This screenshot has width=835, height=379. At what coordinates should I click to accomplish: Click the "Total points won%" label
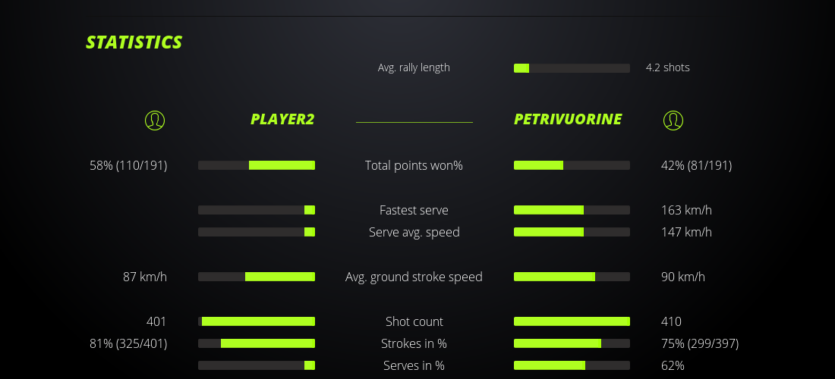click(x=414, y=165)
